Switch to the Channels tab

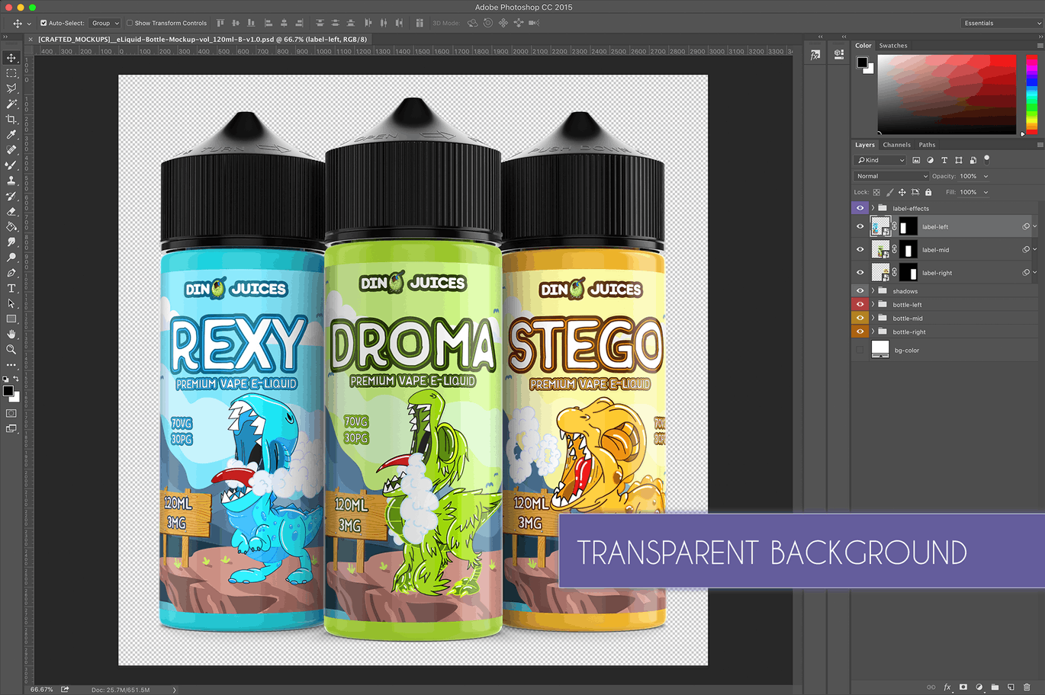coord(896,144)
